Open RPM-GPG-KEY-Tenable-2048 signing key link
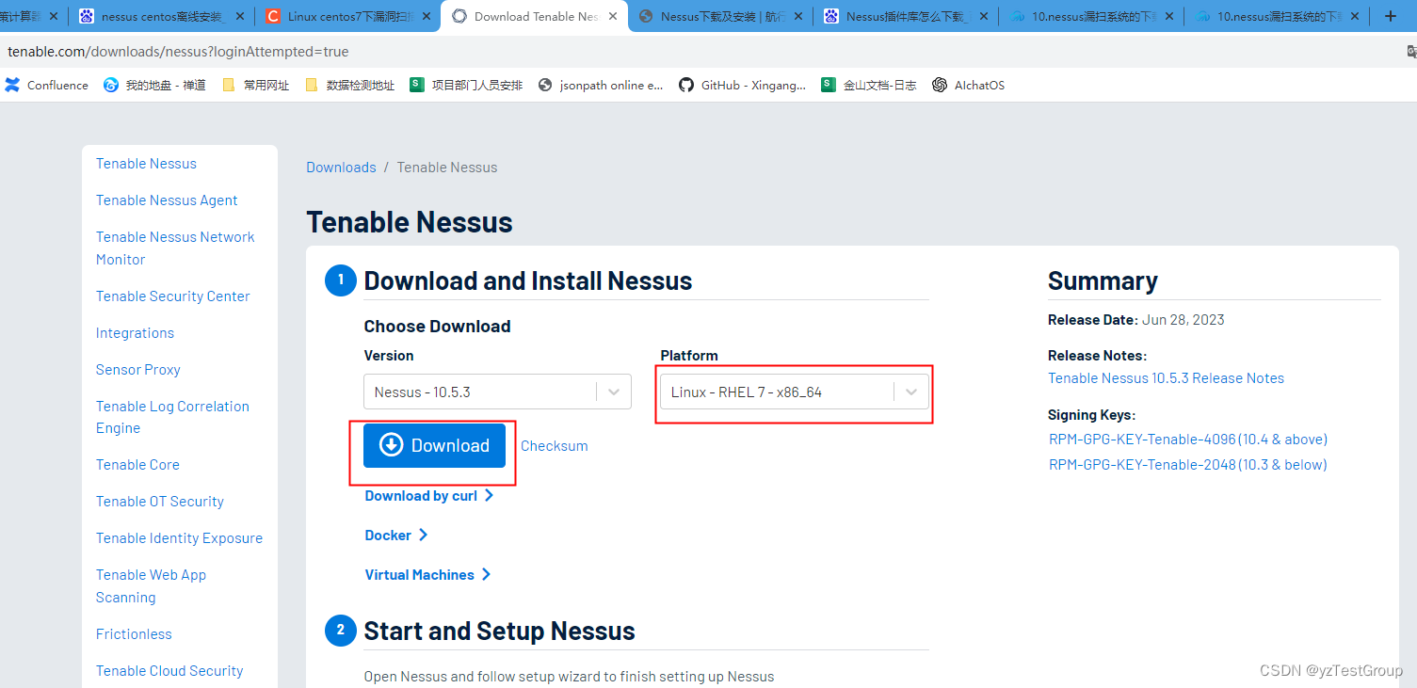Image resolution: width=1417 pixels, height=688 pixels. point(1188,465)
